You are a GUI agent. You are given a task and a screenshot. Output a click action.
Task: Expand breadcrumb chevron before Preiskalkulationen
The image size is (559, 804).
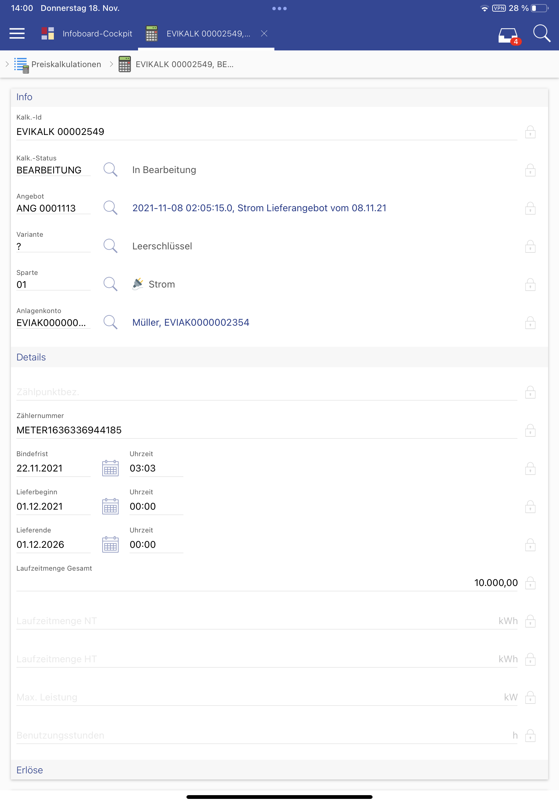pos(7,64)
